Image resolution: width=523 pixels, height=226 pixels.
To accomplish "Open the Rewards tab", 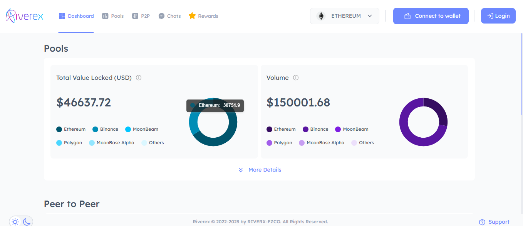I will pos(203,16).
